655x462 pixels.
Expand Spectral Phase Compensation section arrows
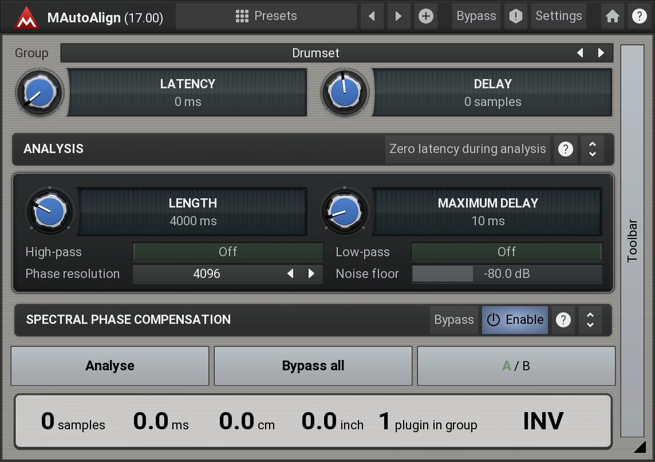590,320
